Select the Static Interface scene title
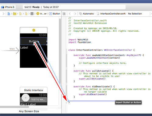The image size is (152, 116). coord(33,90)
